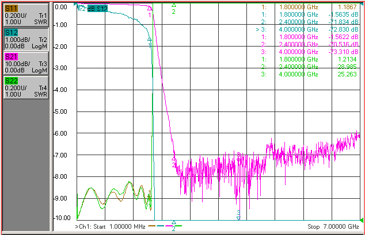The image size is (365, 235).
Task: Click the Ch1 Start 1.00000 MHz label
Action: click(110, 226)
